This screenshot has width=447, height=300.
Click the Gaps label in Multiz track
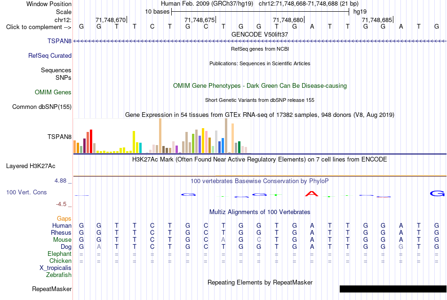point(64,218)
